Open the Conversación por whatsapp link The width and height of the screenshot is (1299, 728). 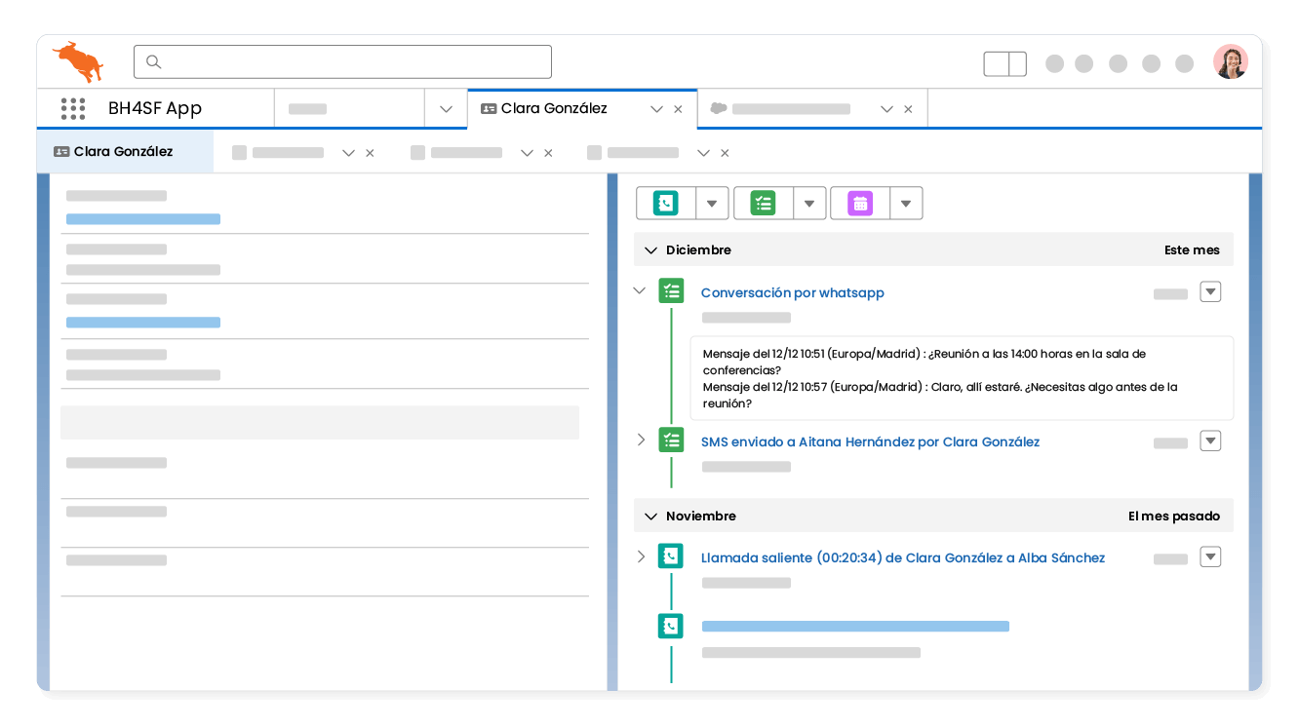coord(792,292)
